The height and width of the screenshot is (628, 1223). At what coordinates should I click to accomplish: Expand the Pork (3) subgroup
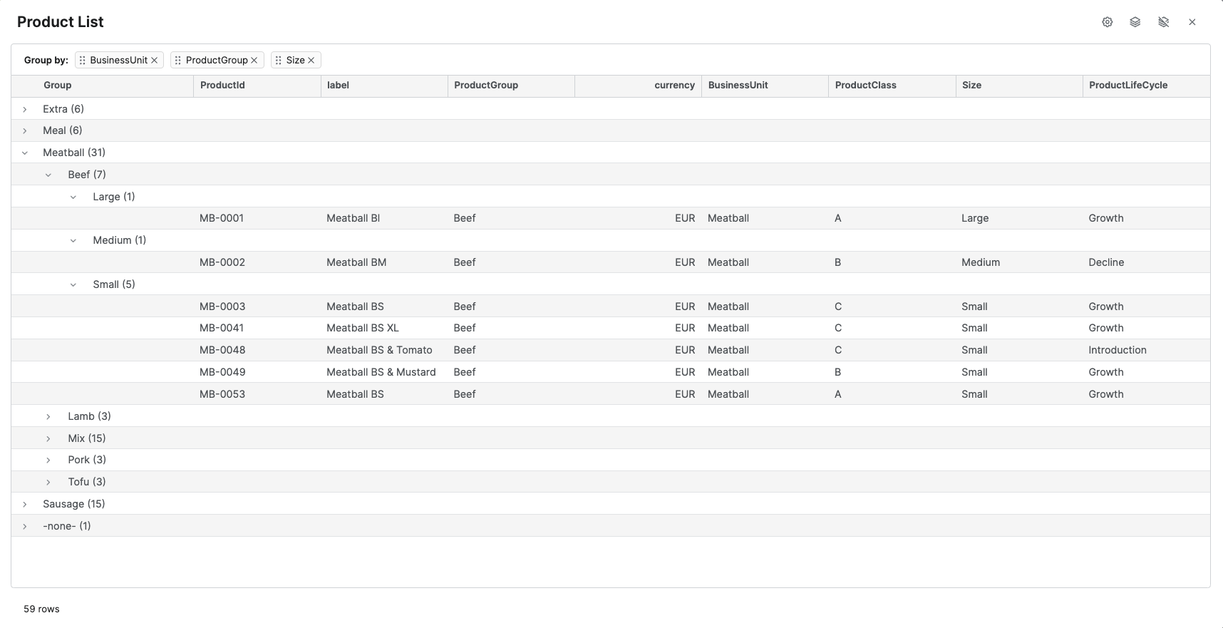point(48,460)
